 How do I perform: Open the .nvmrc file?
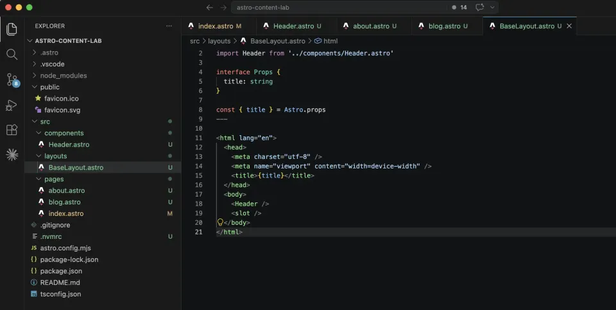click(x=103, y=236)
